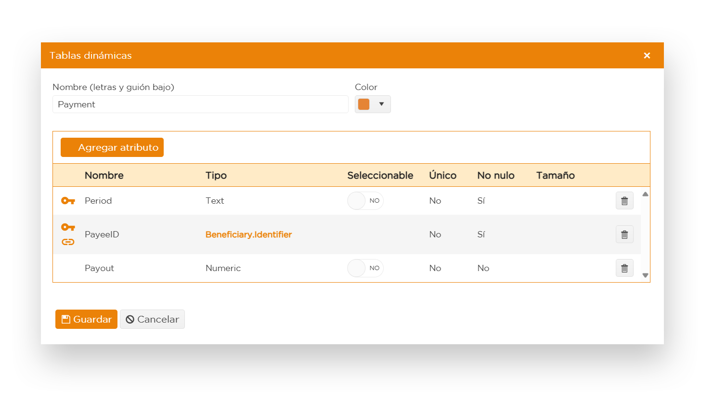Click the key icon beside PayeeID
Image resolution: width=713 pixels, height=403 pixels.
click(x=68, y=227)
